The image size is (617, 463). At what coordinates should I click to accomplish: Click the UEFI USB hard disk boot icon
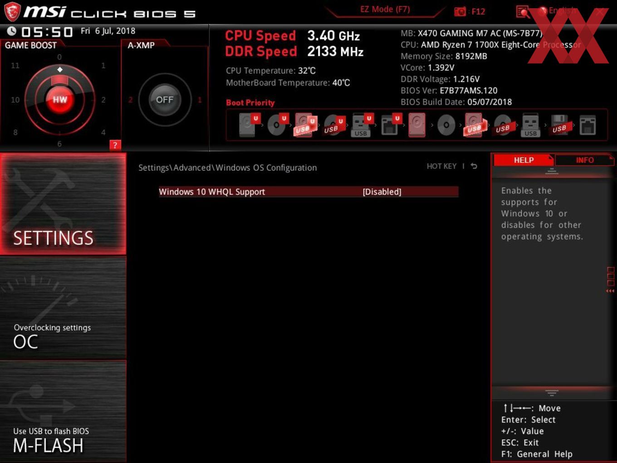tap(306, 125)
